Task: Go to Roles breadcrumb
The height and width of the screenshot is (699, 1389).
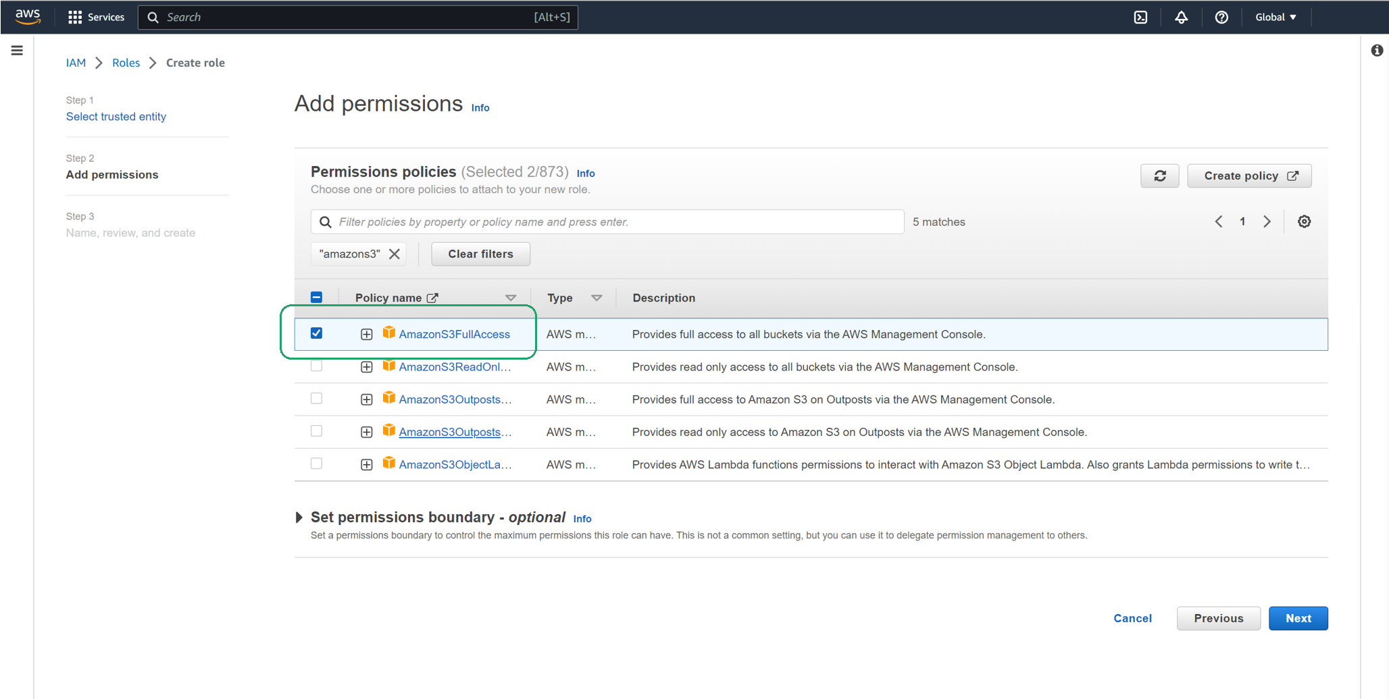Action: [126, 63]
